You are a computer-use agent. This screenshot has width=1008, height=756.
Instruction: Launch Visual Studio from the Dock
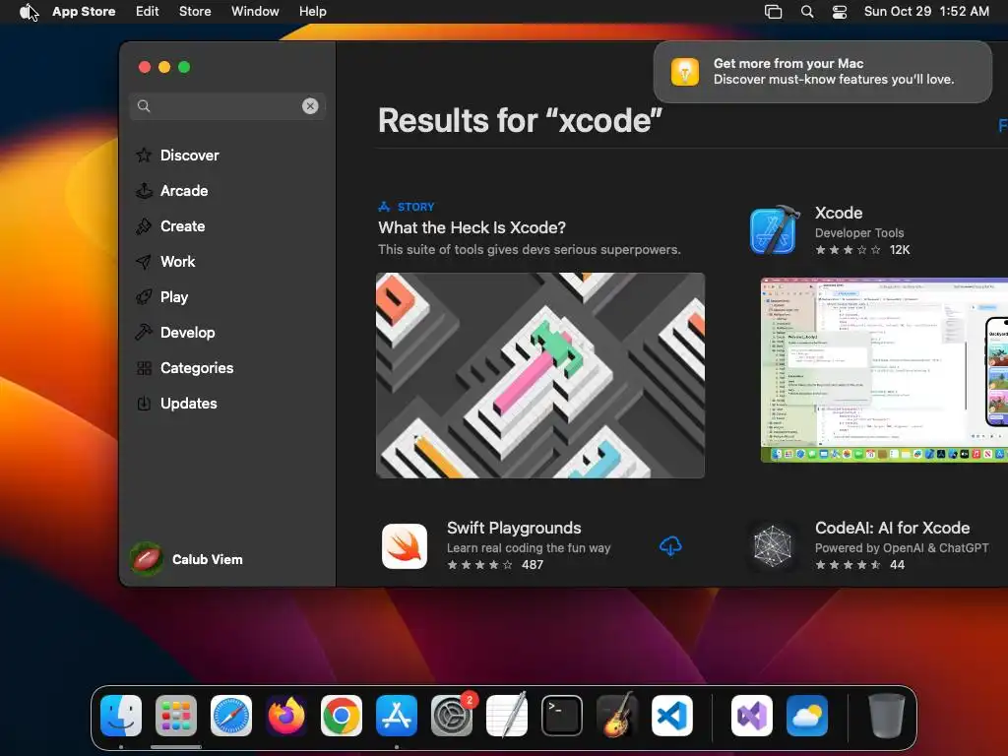[x=752, y=716]
